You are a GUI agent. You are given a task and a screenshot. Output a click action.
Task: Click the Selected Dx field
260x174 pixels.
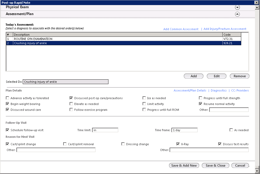(x=66, y=82)
